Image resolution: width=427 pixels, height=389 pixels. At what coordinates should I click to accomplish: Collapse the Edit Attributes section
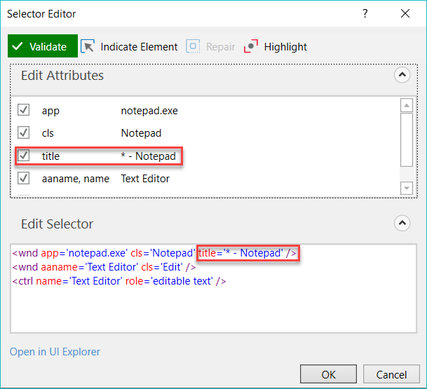pos(402,75)
